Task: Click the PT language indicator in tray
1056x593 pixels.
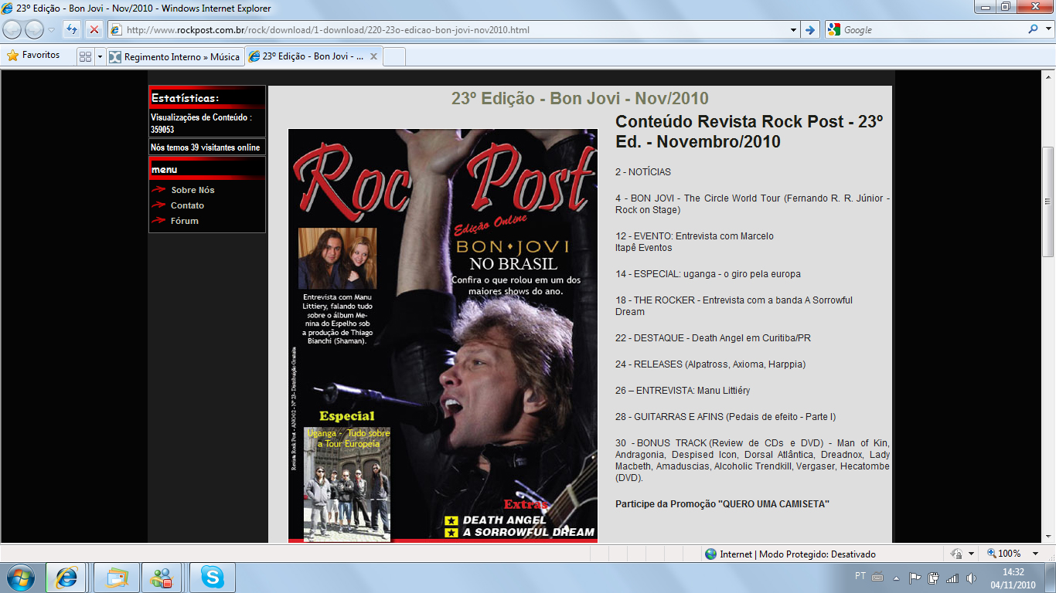Action: [x=860, y=576]
